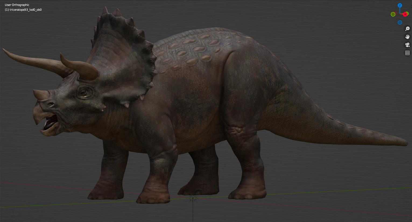Click the blue Z axis gizmo ball

point(400,5)
